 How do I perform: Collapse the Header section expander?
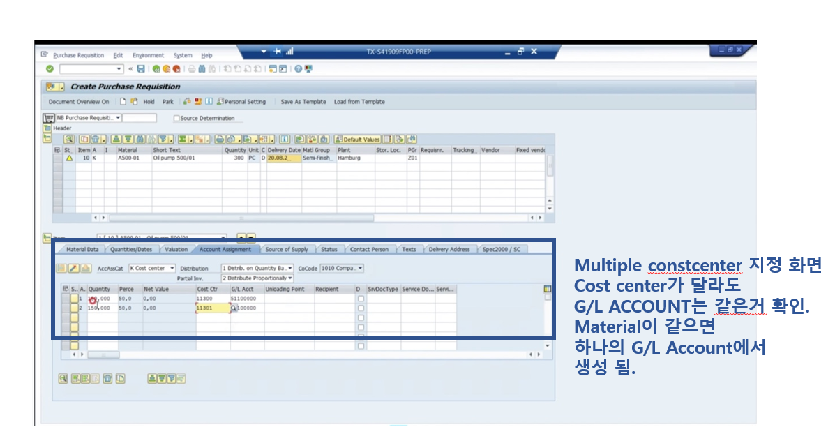coord(47,128)
